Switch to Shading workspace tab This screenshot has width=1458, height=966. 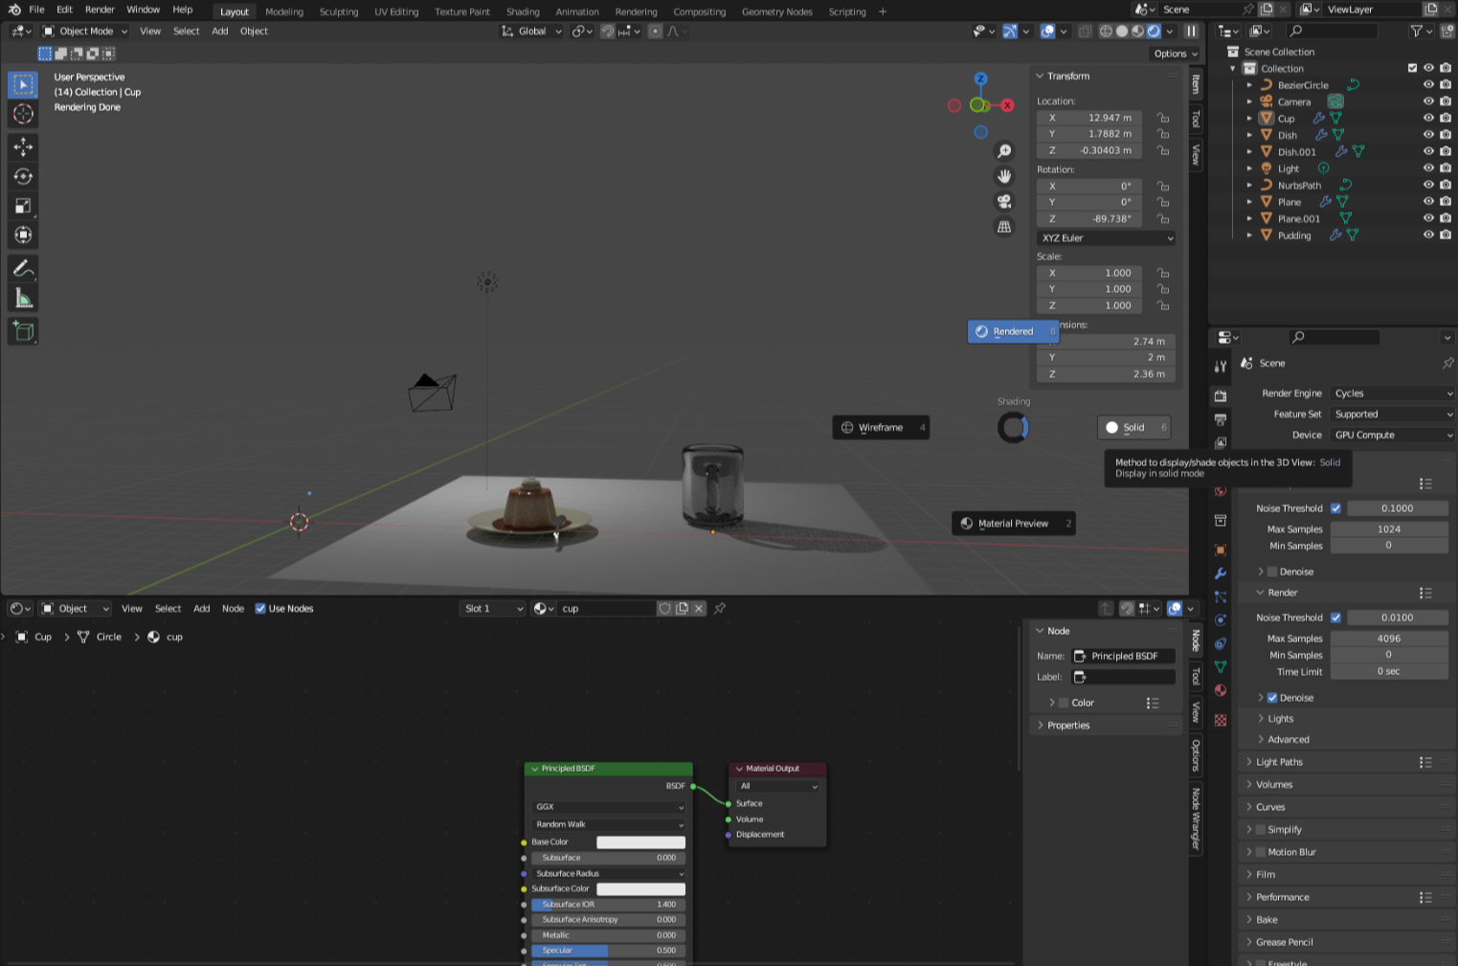pyautogui.click(x=523, y=11)
